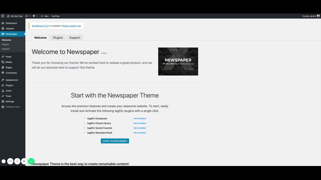
Task: Switch to the Plugins tab
Action: pyautogui.click(x=58, y=38)
